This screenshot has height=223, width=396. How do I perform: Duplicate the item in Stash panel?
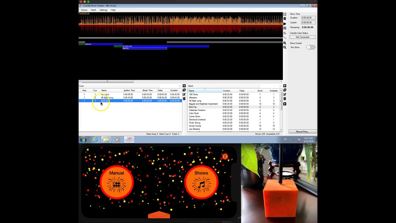(x=285, y=90)
